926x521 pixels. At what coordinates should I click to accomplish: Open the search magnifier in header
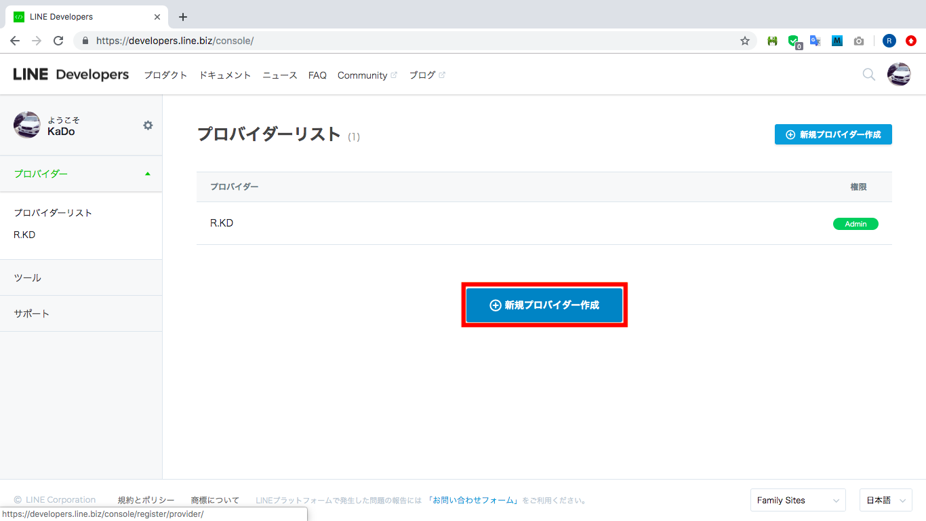coord(868,75)
